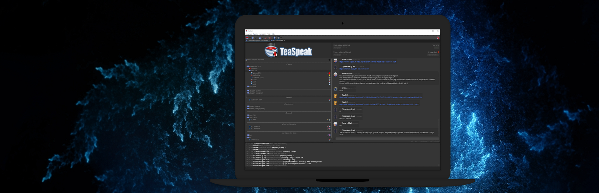Image resolution: width=599 pixels, height=193 pixels.
Task: Expand the away status dropdown arrow
Action: click(262, 38)
